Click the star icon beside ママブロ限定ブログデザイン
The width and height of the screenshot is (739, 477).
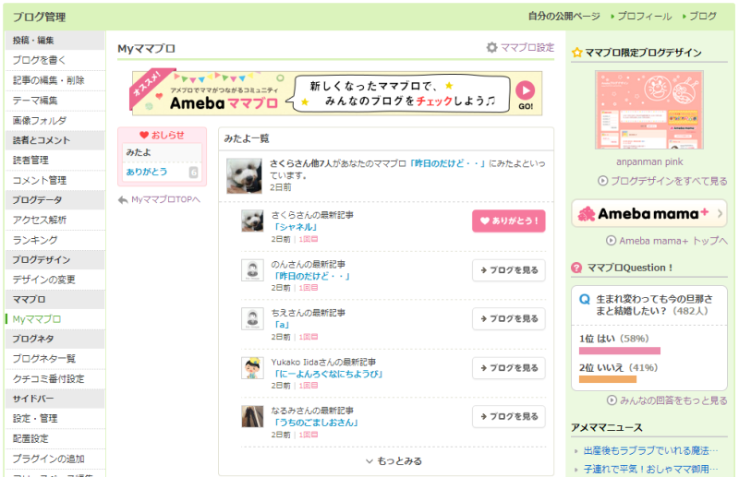576,53
